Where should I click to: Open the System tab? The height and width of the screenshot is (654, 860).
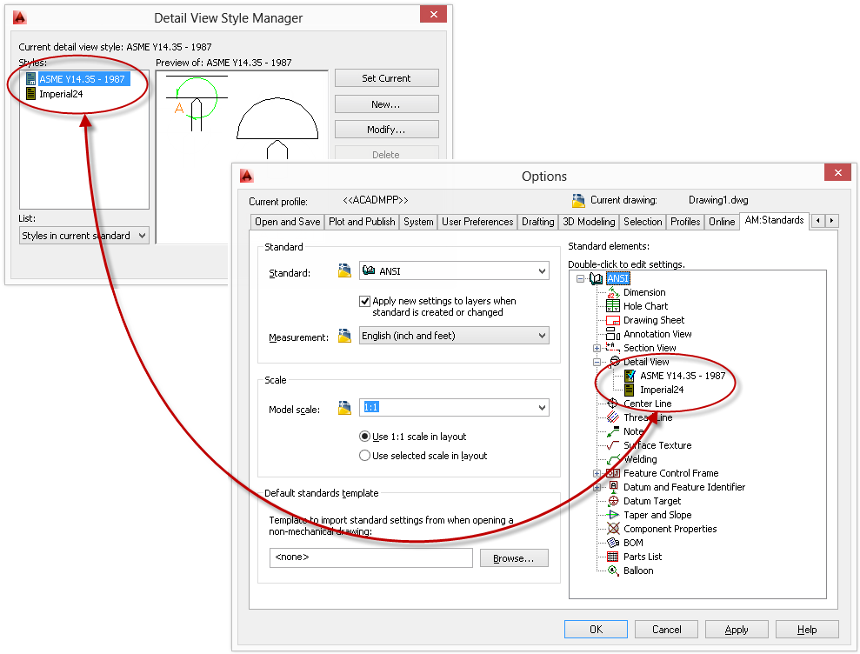click(x=418, y=222)
